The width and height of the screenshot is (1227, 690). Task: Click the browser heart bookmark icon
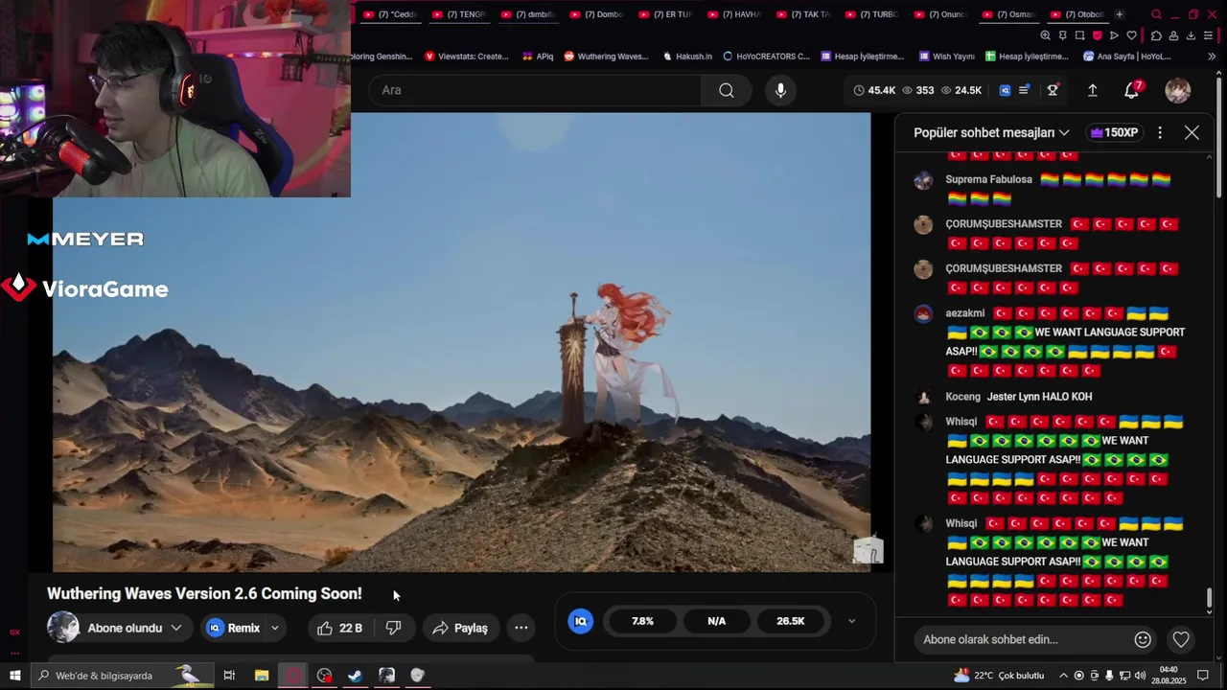[1131, 35]
